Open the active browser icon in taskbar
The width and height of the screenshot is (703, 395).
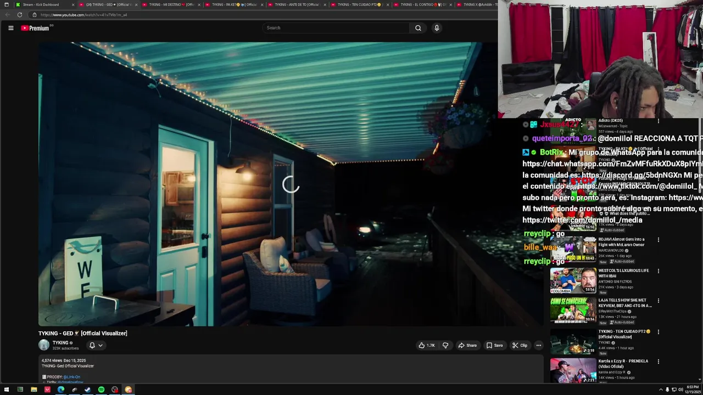tap(128, 390)
